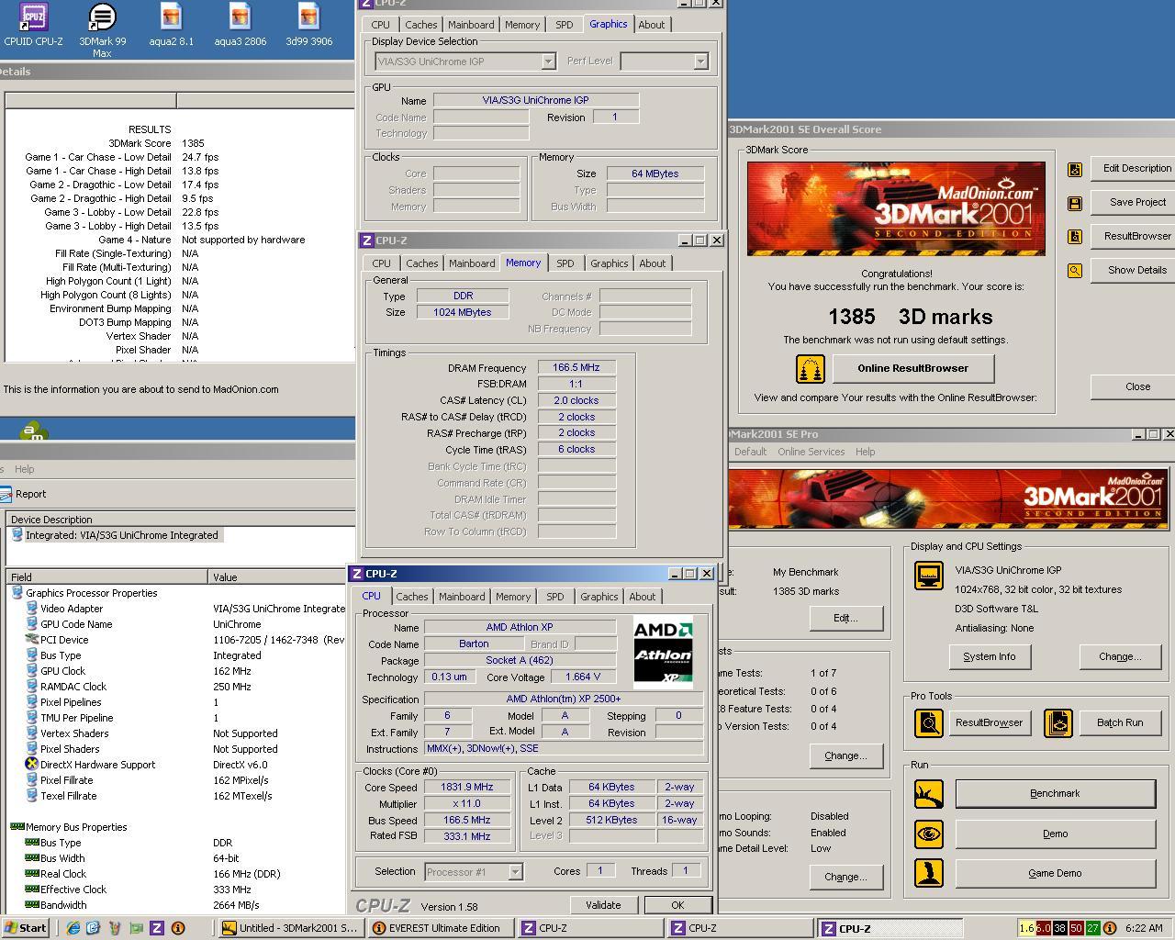Click the Batch Run button
This screenshot has height=940, width=1175.
click(1120, 722)
